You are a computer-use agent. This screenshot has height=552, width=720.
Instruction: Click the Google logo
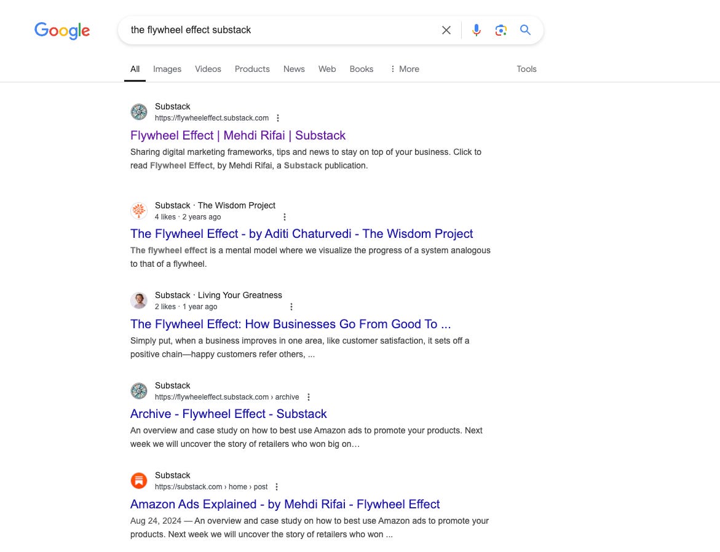pos(62,30)
